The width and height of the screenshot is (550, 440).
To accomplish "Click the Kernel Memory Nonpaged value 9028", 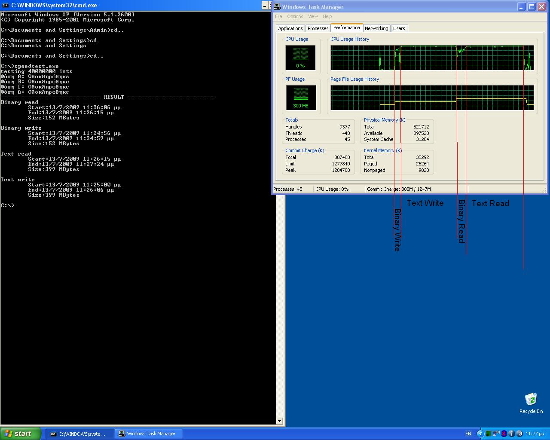I will tap(424, 170).
